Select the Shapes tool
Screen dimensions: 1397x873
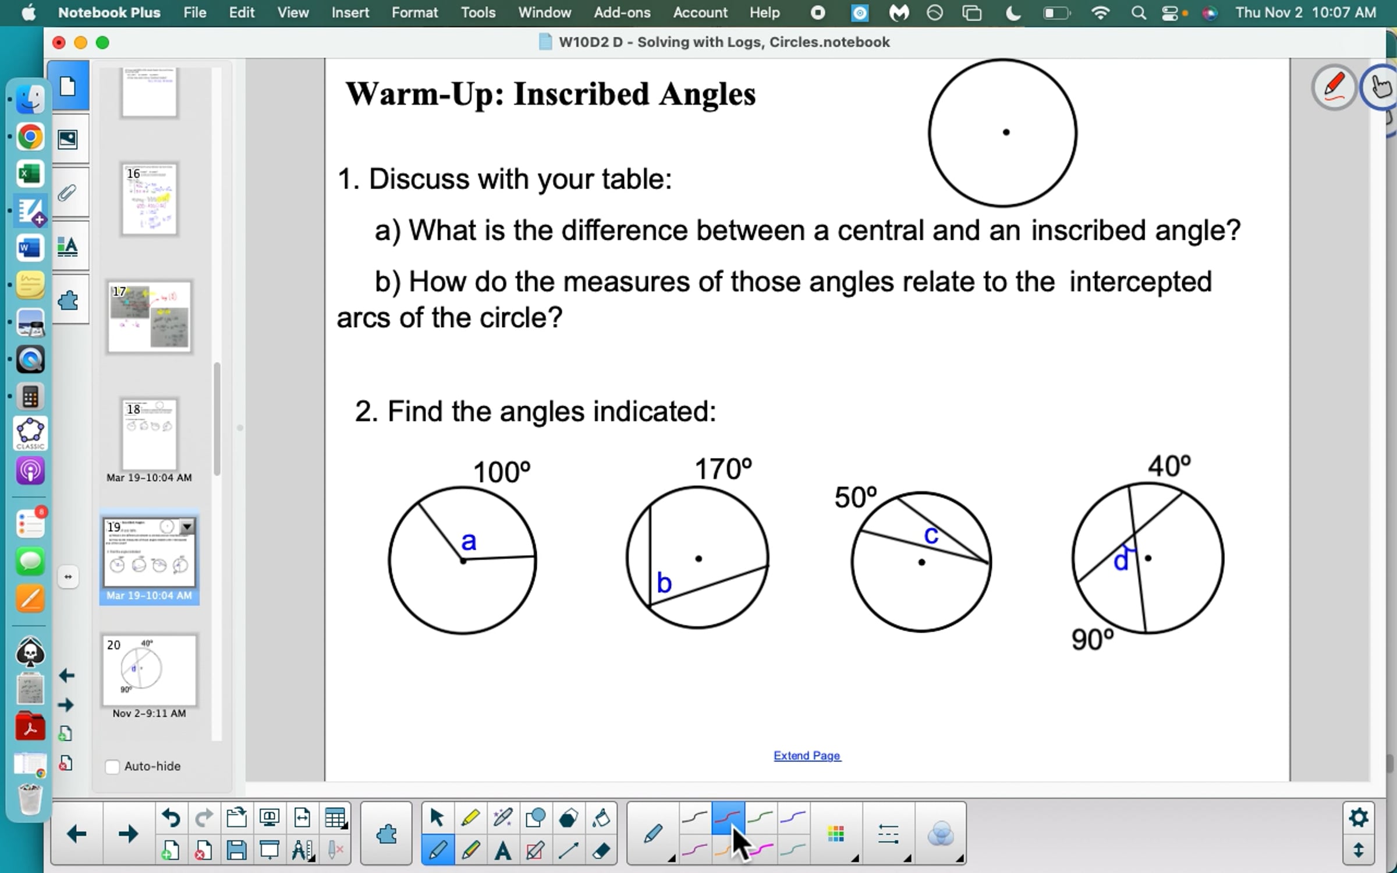click(x=536, y=818)
